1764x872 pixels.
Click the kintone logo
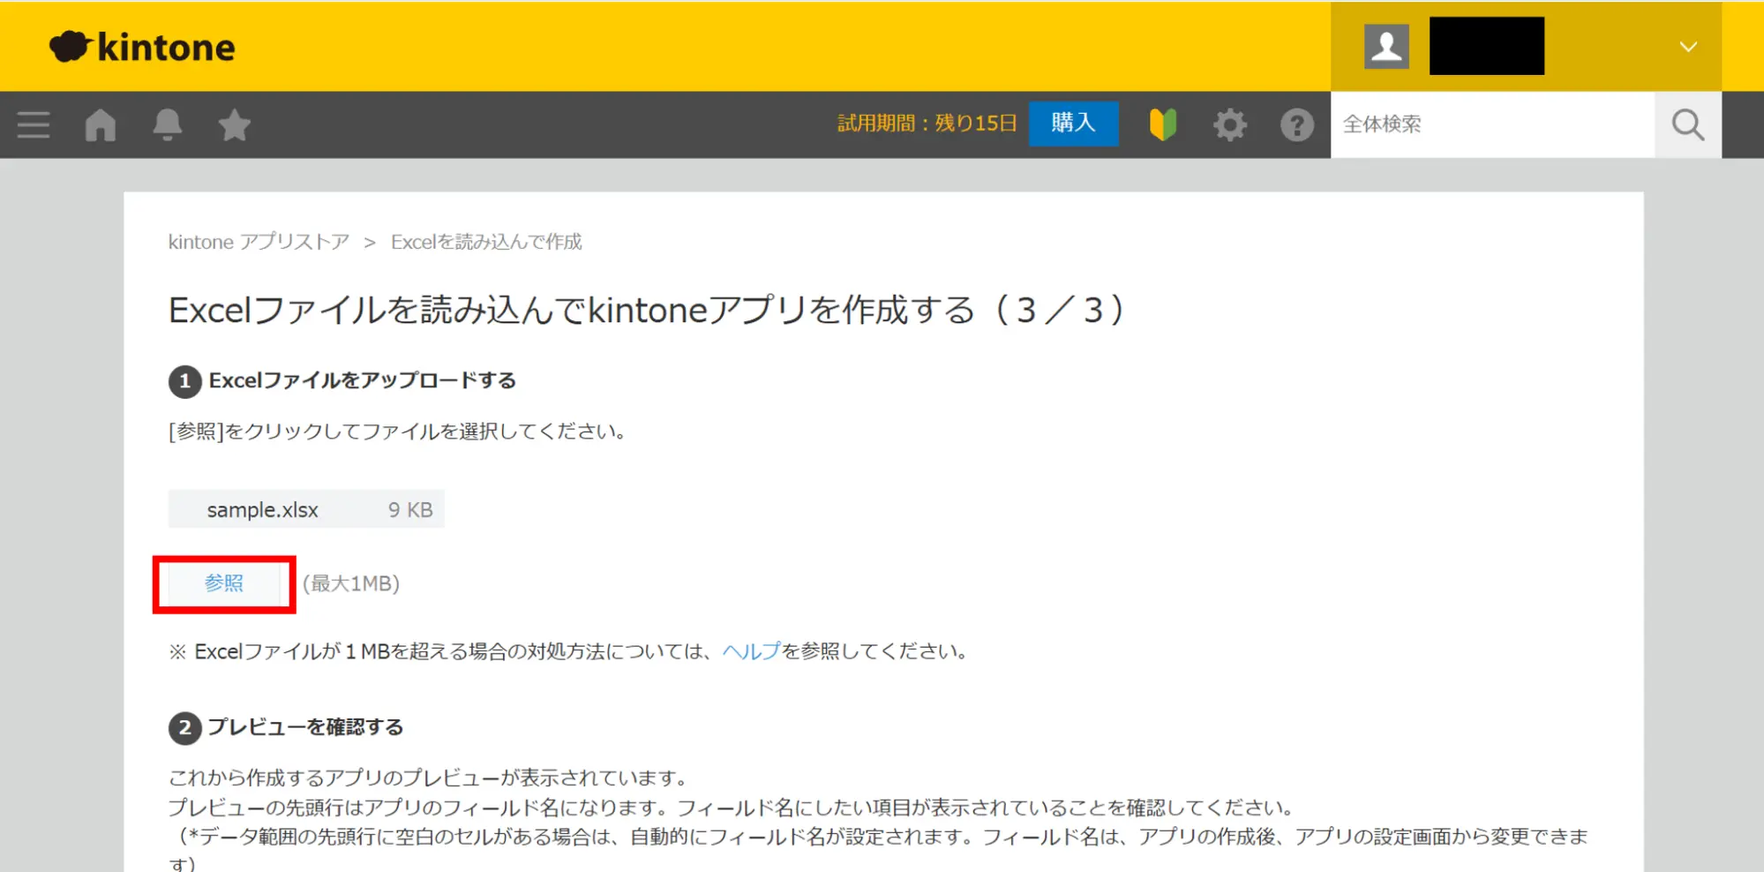pyautogui.click(x=143, y=47)
